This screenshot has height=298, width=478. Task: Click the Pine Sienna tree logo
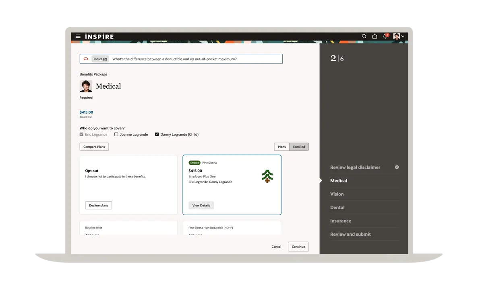pos(267,176)
